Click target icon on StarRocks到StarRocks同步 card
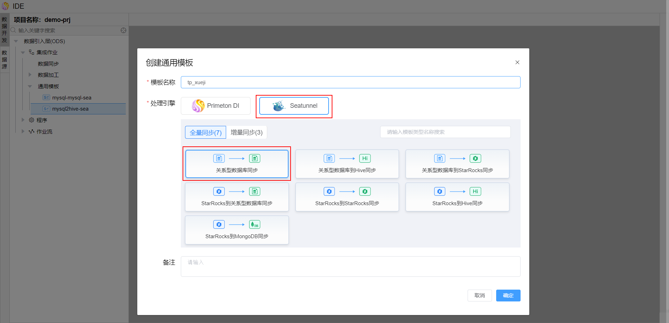 [365, 192]
